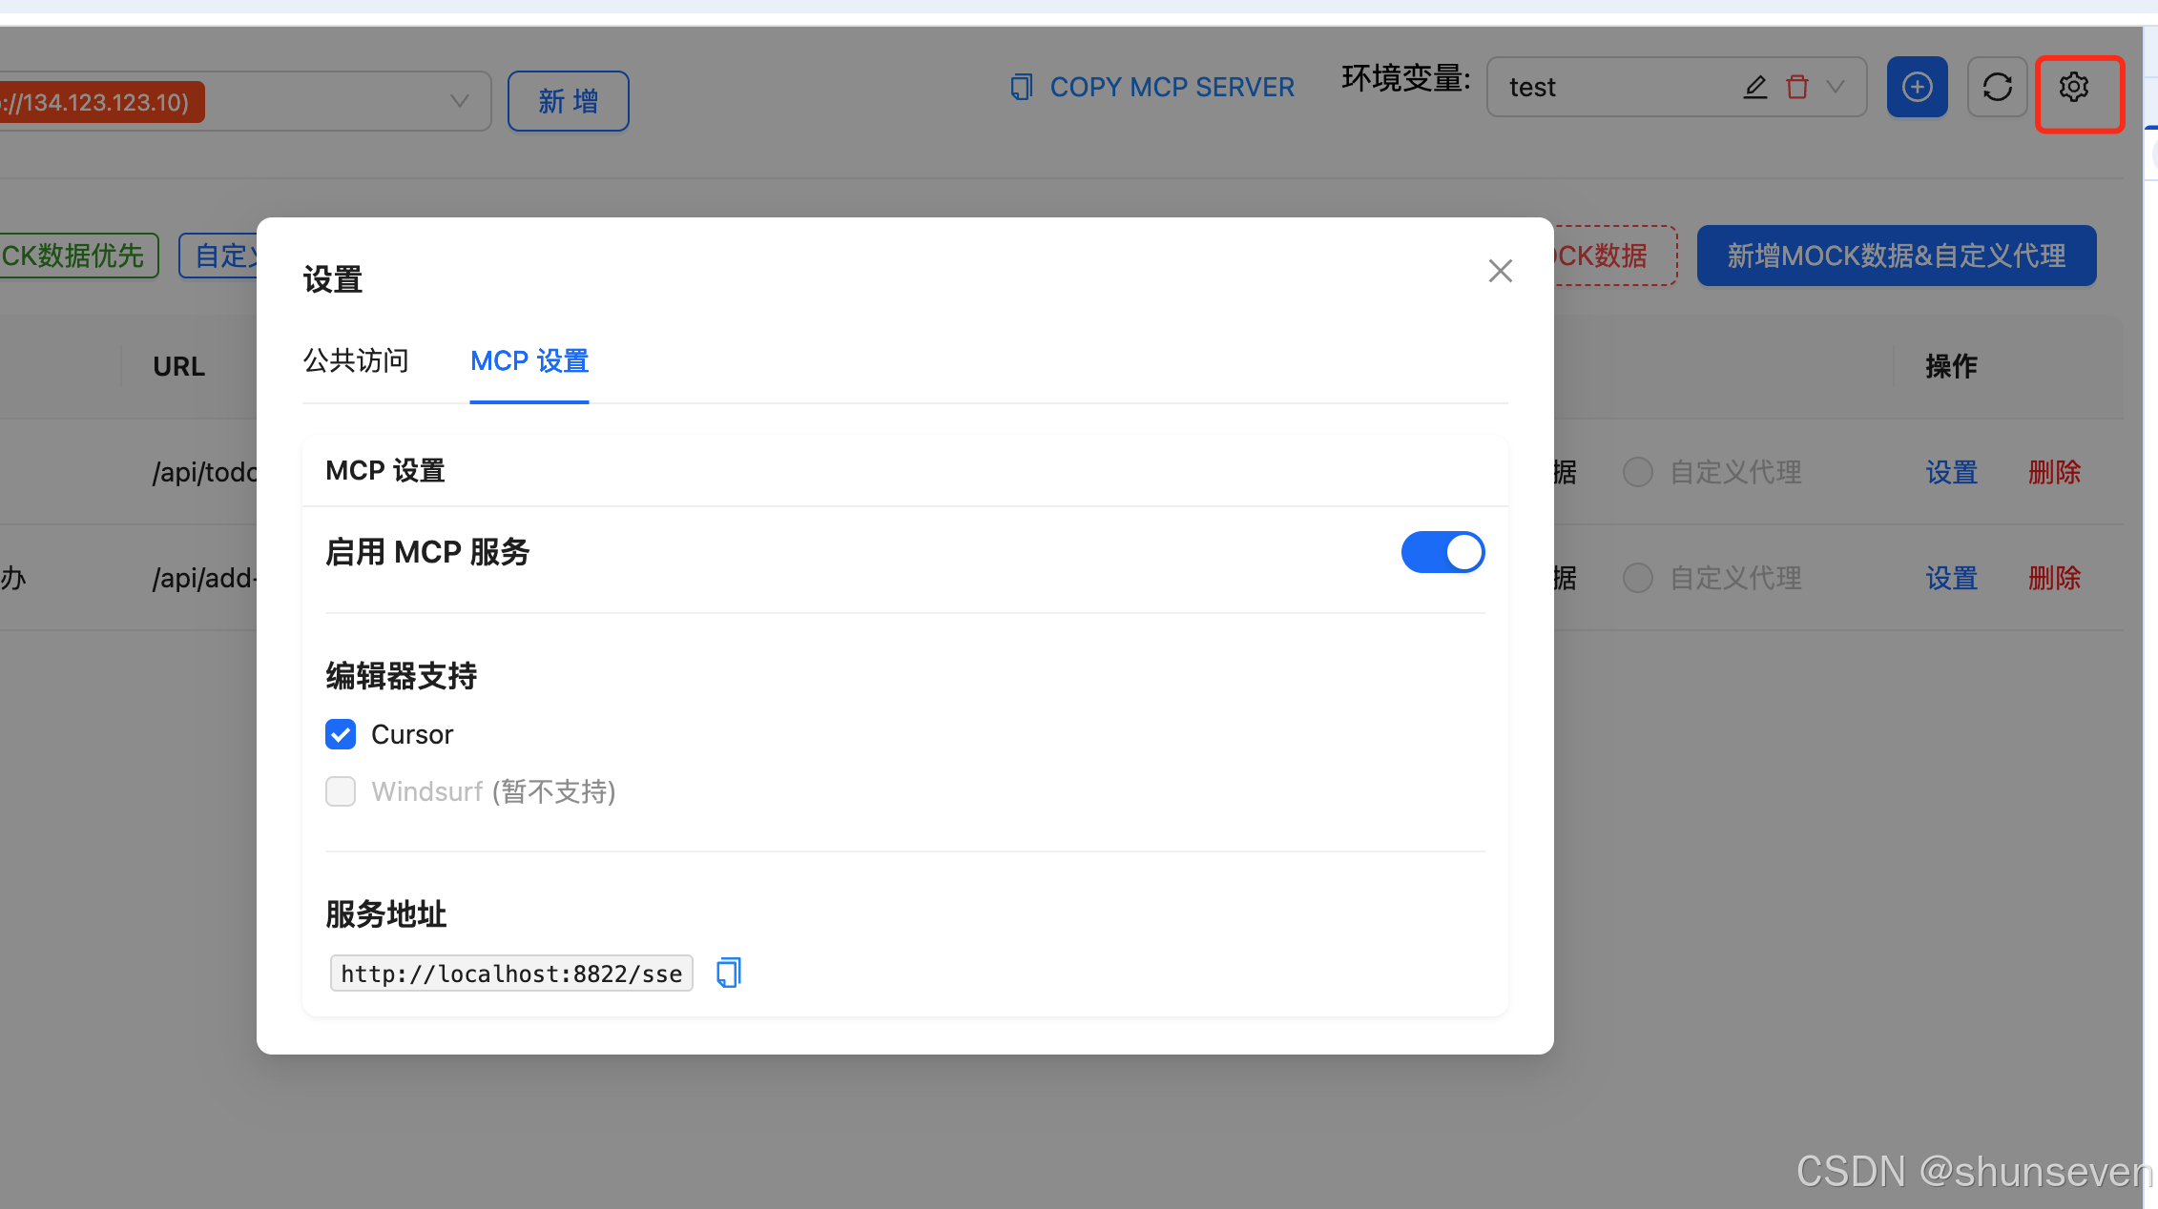Delete the environment variable with the trash icon
Screen dimensions: 2158x1209
pyautogui.click(x=1797, y=87)
